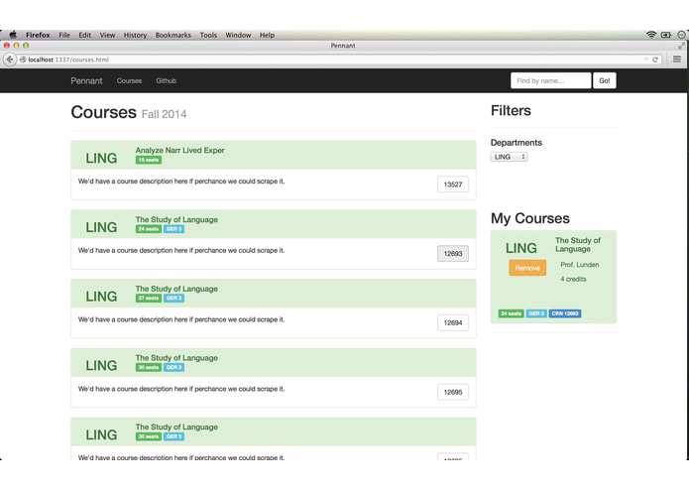The image size is (689, 490).
Task: Click the battery status icon
Action: tap(666, 35)
